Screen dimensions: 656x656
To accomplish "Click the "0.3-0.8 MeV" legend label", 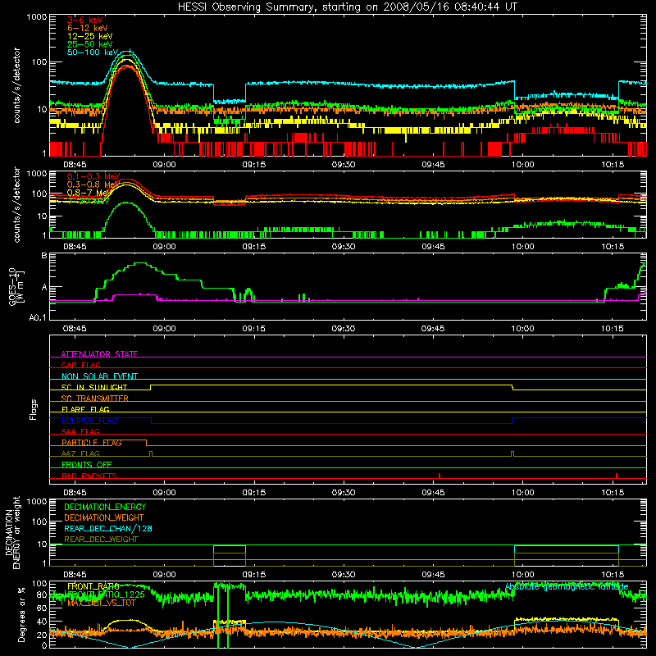I will [x=93, y=184].
